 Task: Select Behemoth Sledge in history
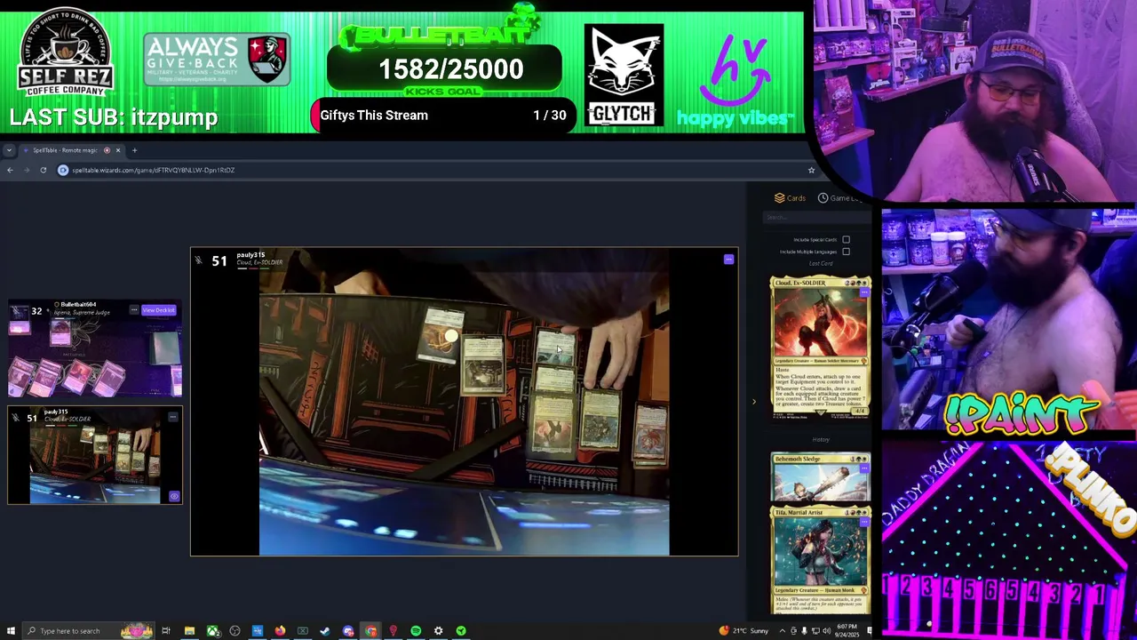pyautogui.click(x=821, y=478)
